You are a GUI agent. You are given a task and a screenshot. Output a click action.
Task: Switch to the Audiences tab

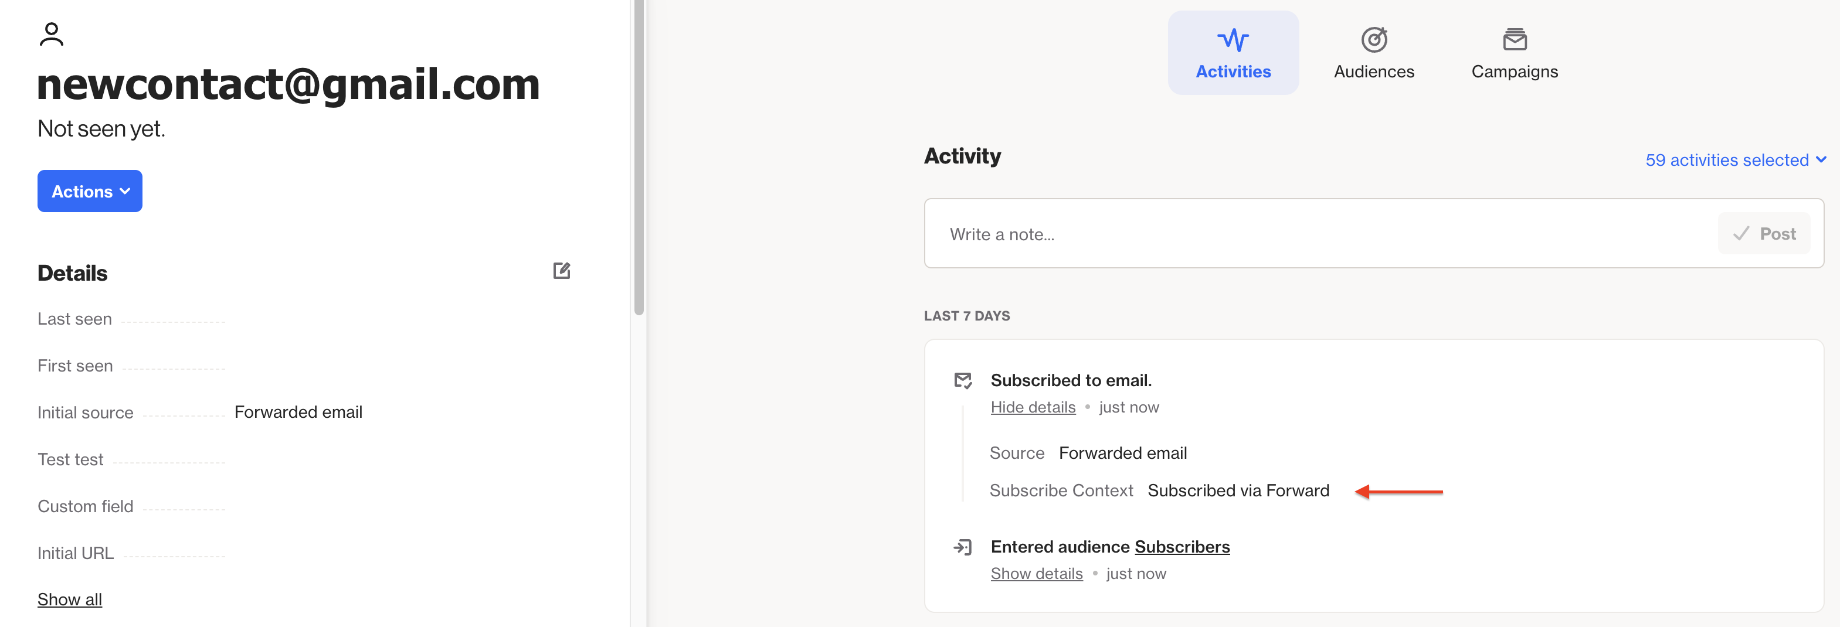(1374, 53)
